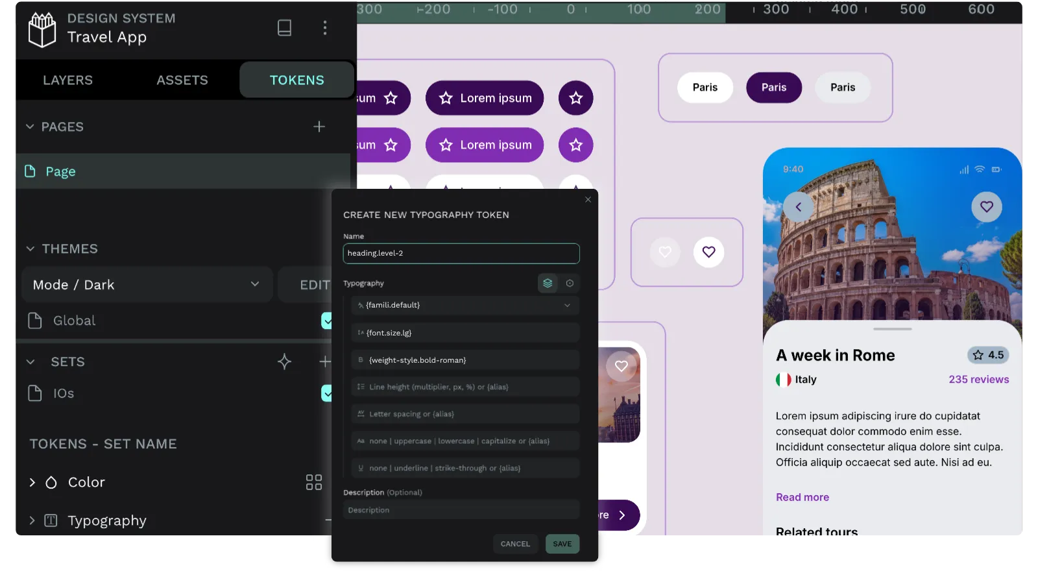Viewport: 1038px width, 584px height.
Task: Click the text decoration underline field
Action: [x=465, y=468]
